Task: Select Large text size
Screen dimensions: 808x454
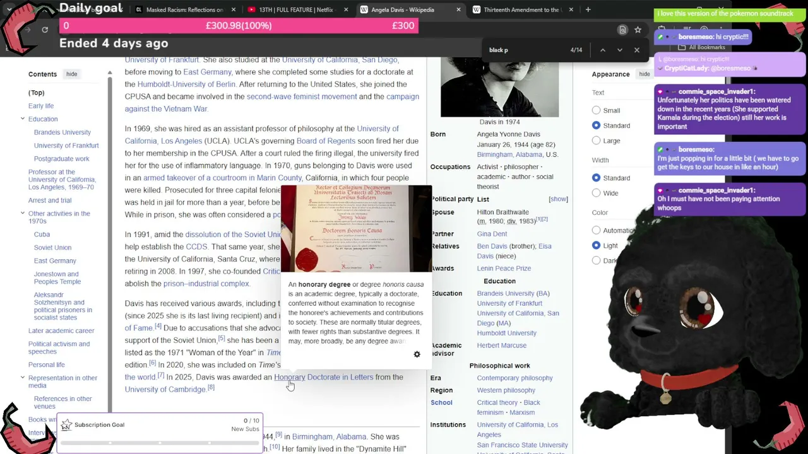Action: [x=596, y=141]
